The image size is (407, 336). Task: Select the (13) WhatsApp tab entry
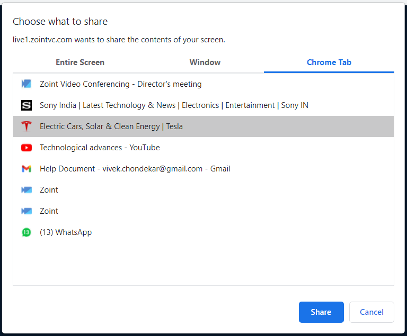tap(66, 232)
